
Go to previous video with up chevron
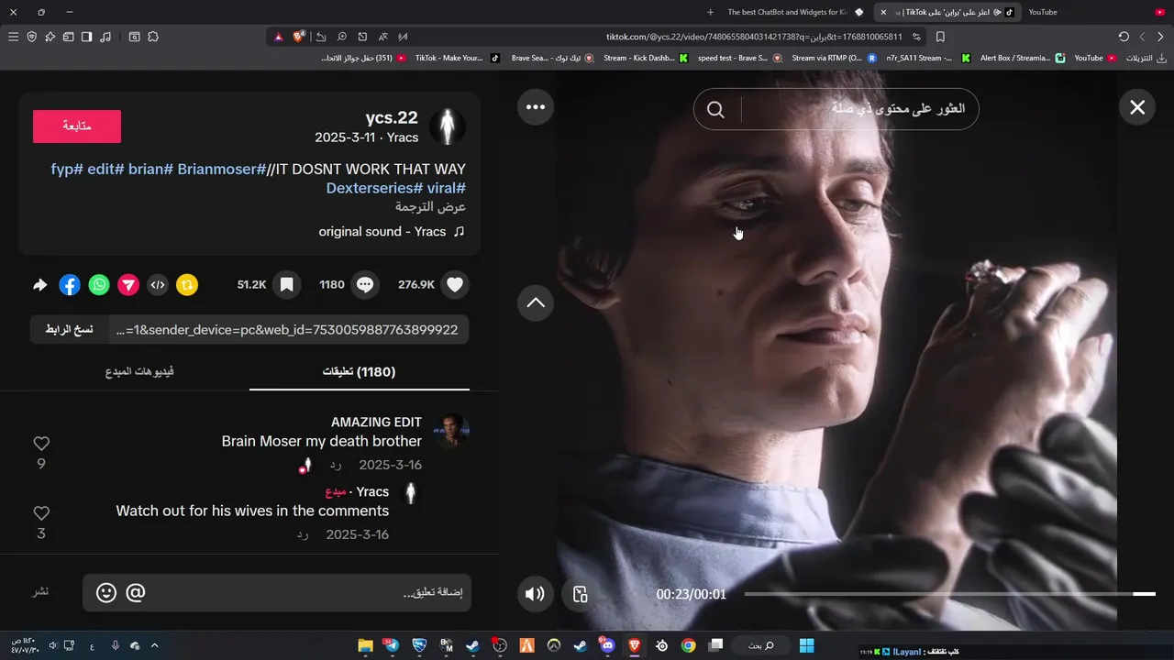point(536,302)
